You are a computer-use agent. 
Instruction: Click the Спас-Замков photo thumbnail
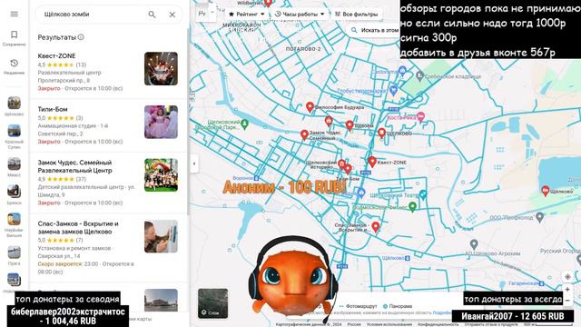pos(161,236)
